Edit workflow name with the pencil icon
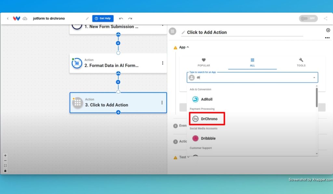 87,19
